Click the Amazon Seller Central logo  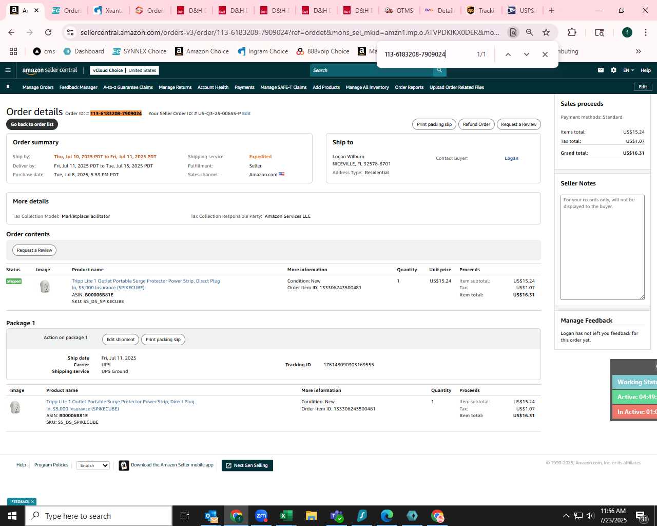point(50,70)
